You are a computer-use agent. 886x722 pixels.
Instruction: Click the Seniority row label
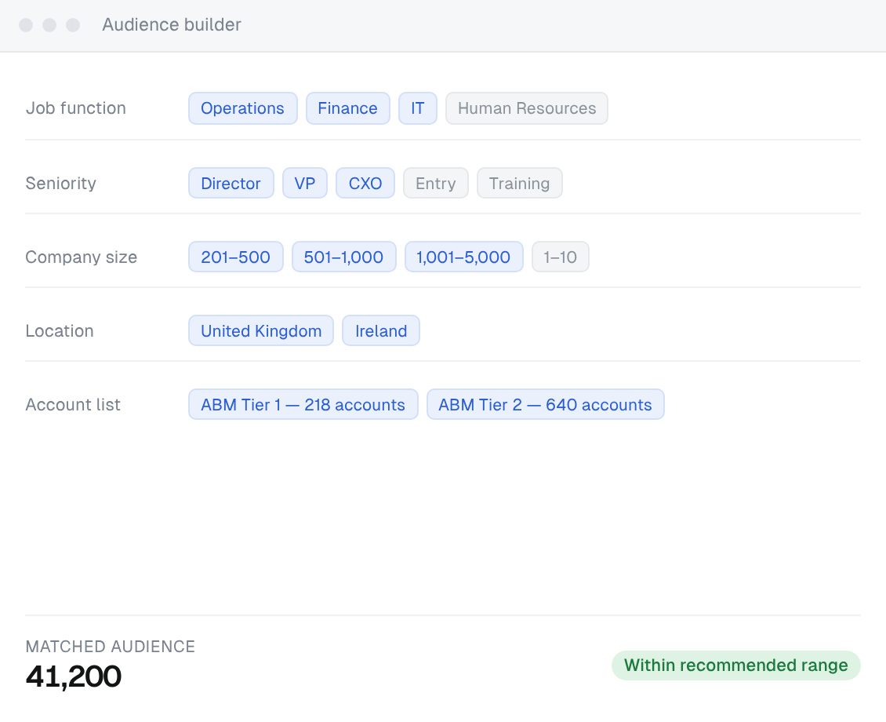pyautogui.click(x=61, y=183)
